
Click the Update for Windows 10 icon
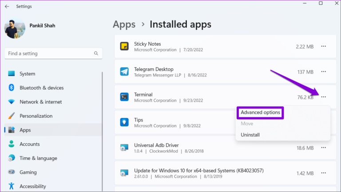pyautogui.click(x=125, y=173)
